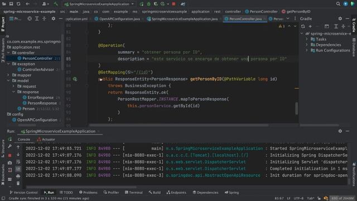Collapse the model folder

point(9,80)
